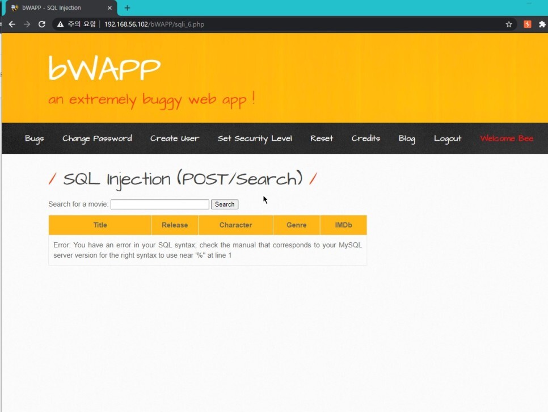Open Set Security Level page
548x412 pixels.
click(x=255, y=138)
